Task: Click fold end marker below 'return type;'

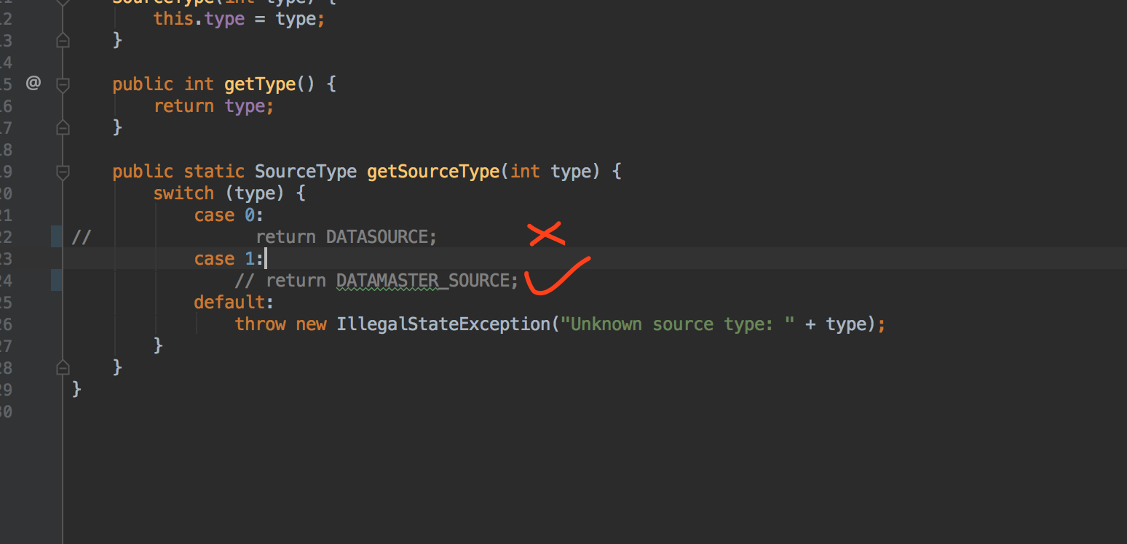Action: [63, 128]
